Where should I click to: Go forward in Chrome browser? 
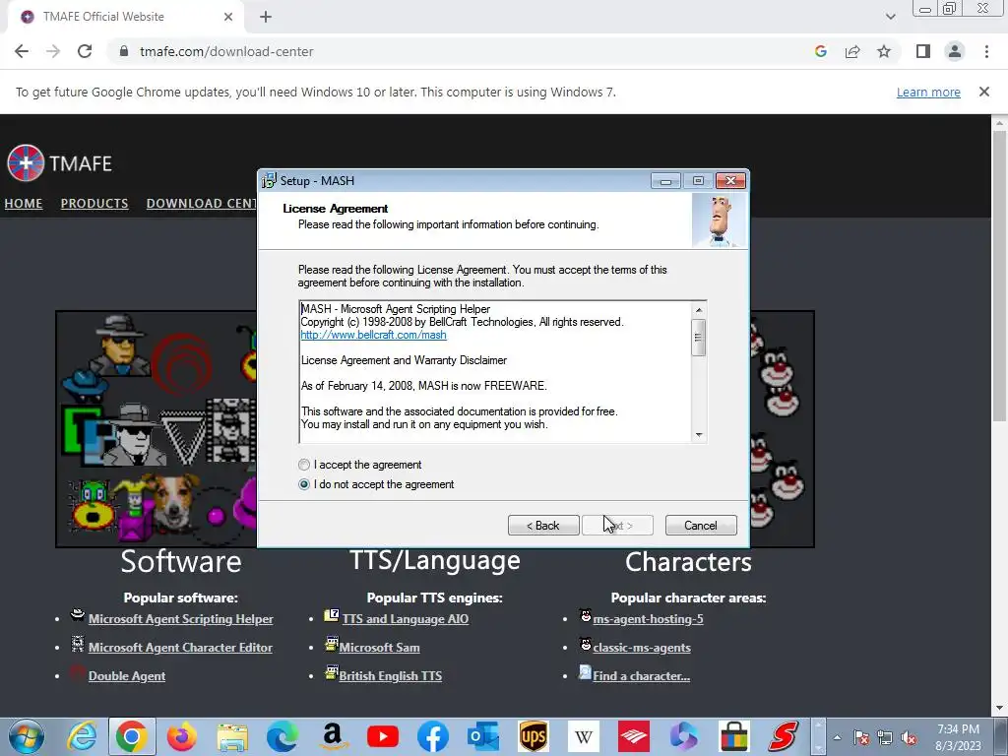(x=53, y=51)
